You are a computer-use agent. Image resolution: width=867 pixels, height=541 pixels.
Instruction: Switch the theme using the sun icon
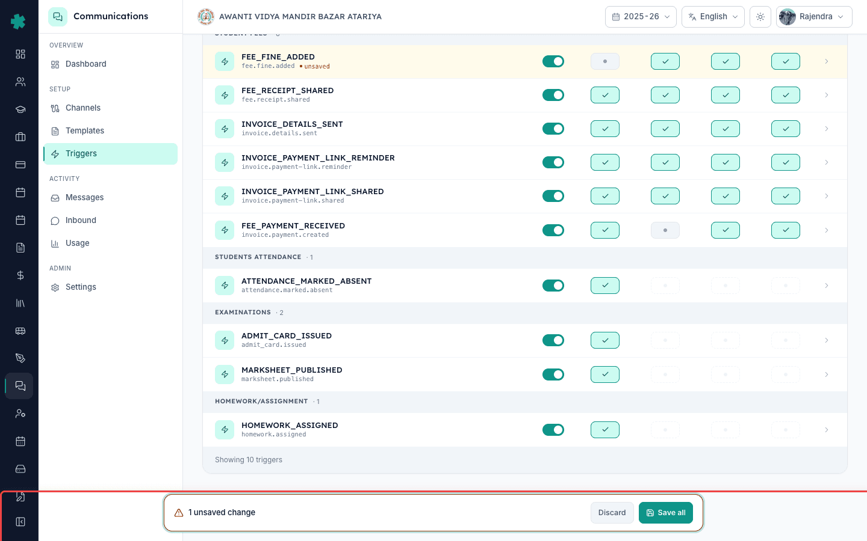(760, 17)
